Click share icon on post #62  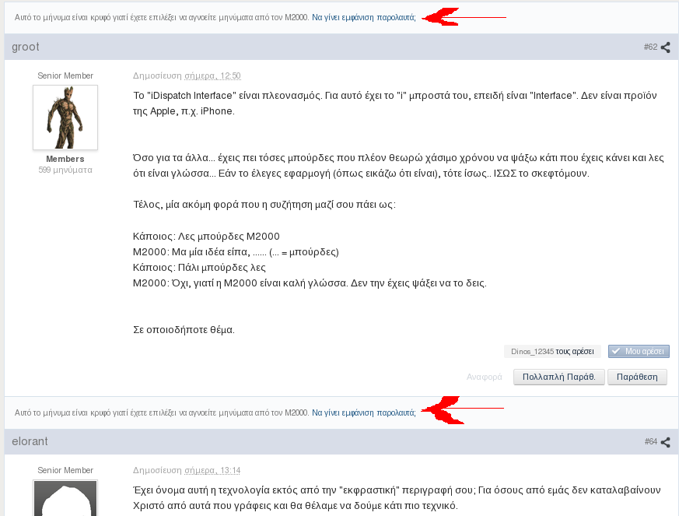(666, 47)
